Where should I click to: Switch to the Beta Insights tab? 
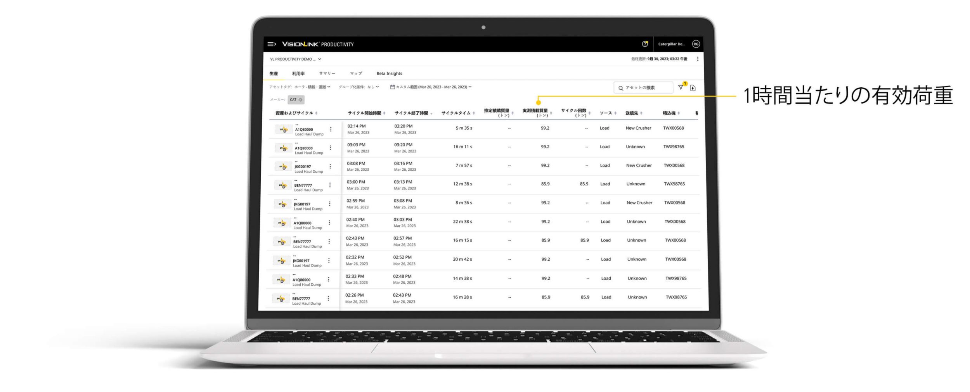[389, 73]
